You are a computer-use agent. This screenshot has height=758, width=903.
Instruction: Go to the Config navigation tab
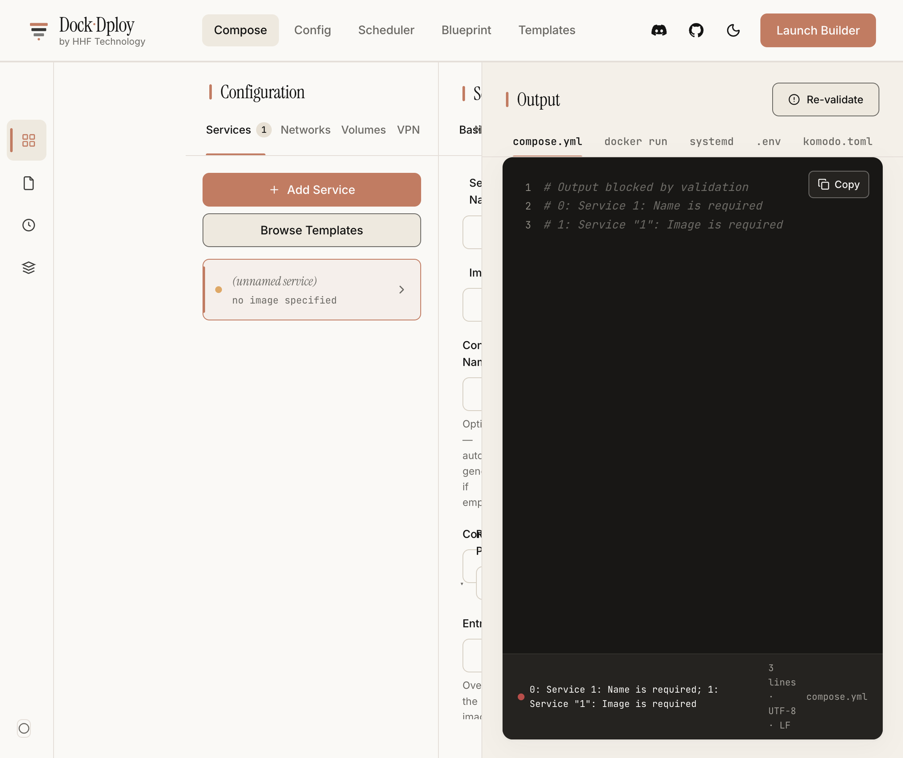coord(313,31)
